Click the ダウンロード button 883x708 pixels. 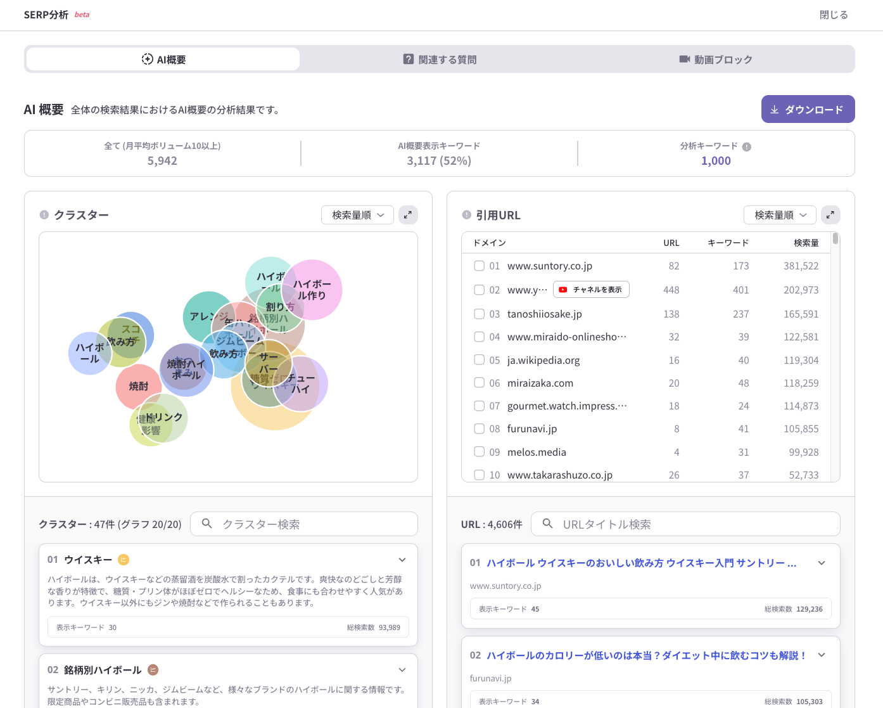(808, 109)
